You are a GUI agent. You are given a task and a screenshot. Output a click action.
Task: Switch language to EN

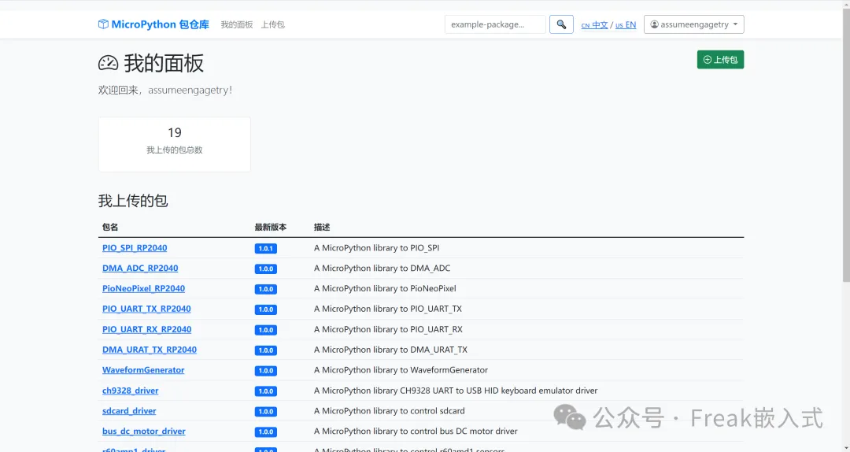(626, 25)
